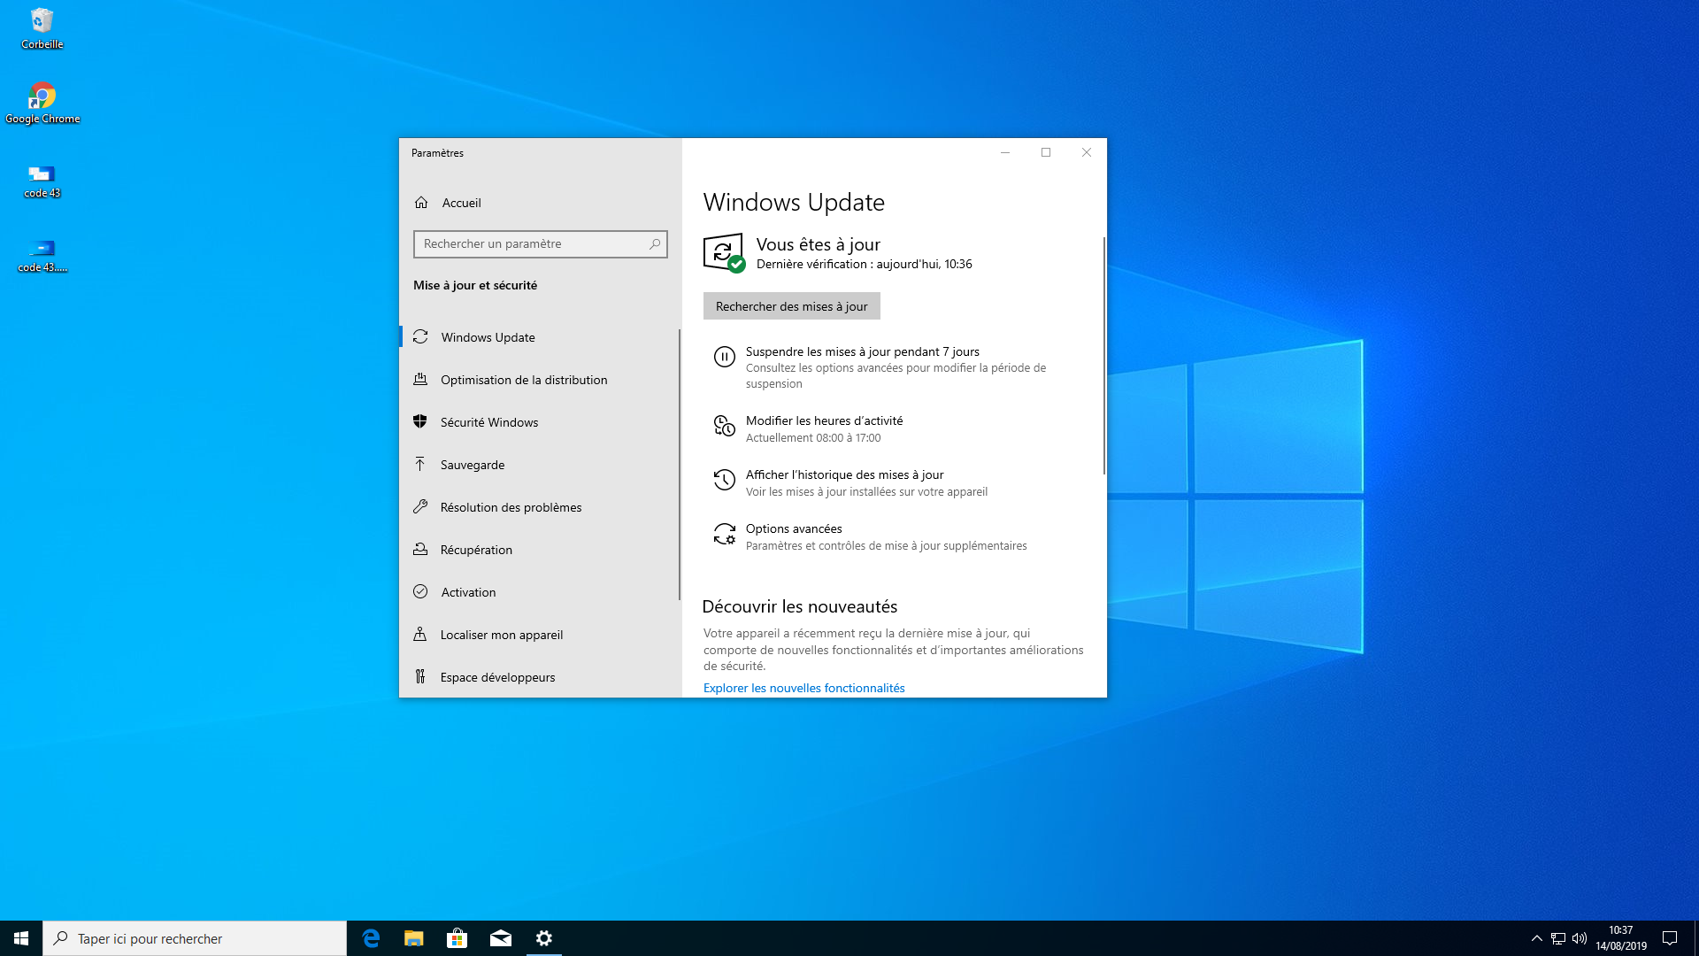The height and width of the screenshot is (956, 1699).
Task: Select Sécurité Windows in the sidebar
Action: tap(488, 422)
